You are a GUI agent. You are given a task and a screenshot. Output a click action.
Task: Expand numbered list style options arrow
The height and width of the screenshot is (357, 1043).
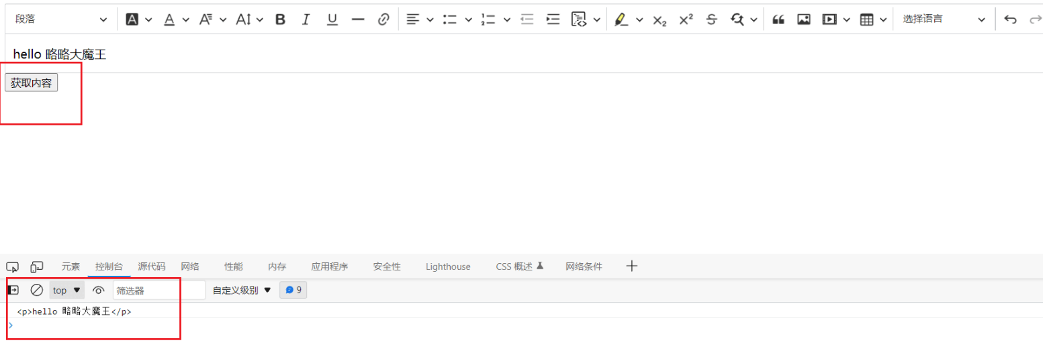click(506, 19)
